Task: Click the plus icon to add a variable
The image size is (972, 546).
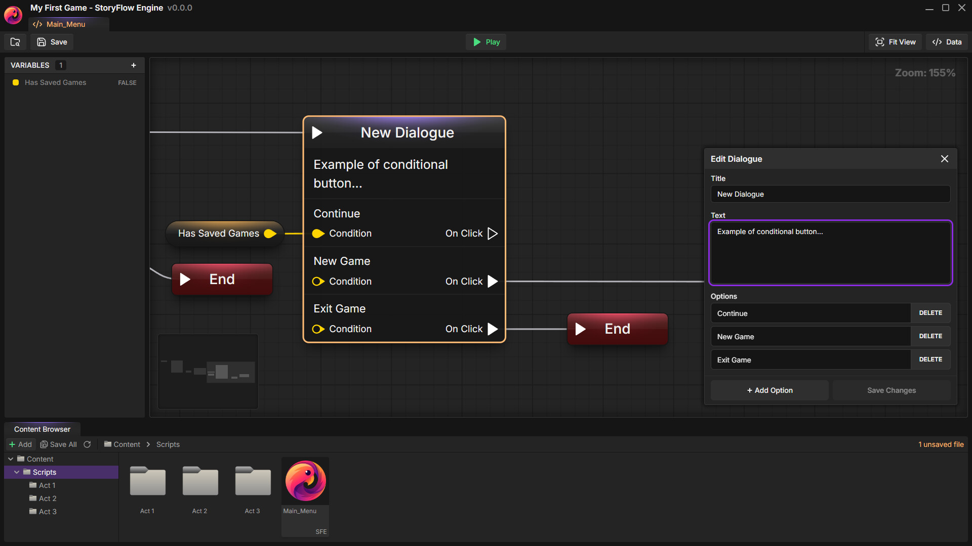Action: pos(134,65)
